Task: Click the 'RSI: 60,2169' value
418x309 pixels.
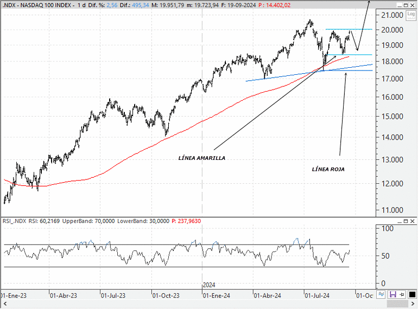Action: coord(45,221)
